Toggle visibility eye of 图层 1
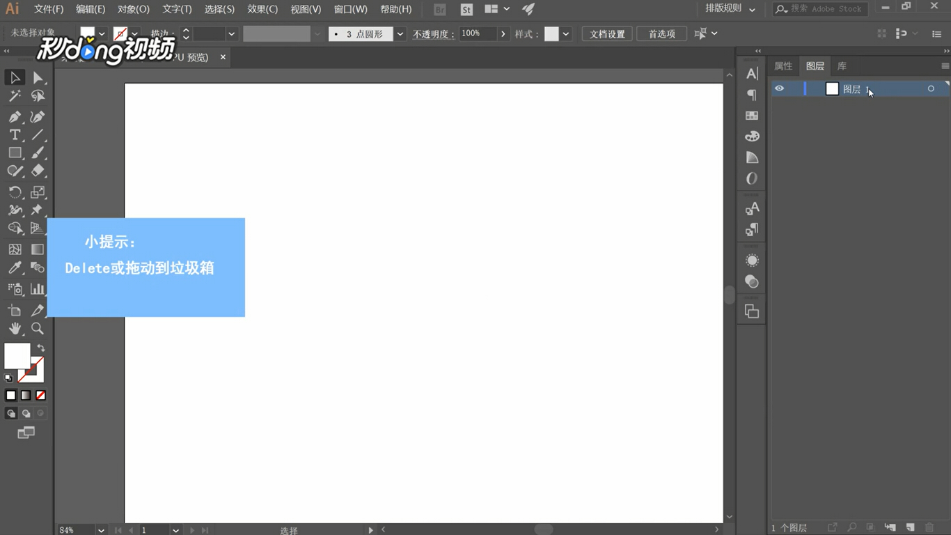 pyautogui.click(x=779, y=88)
